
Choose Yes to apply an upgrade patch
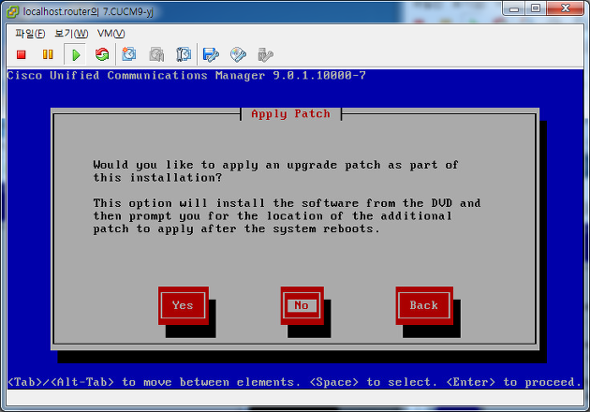click(184, 305)
